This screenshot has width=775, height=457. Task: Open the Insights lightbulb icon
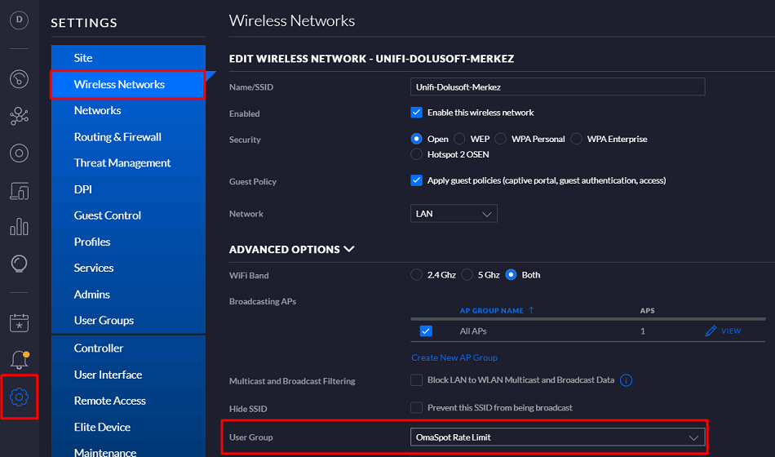[x=20, y=264]
